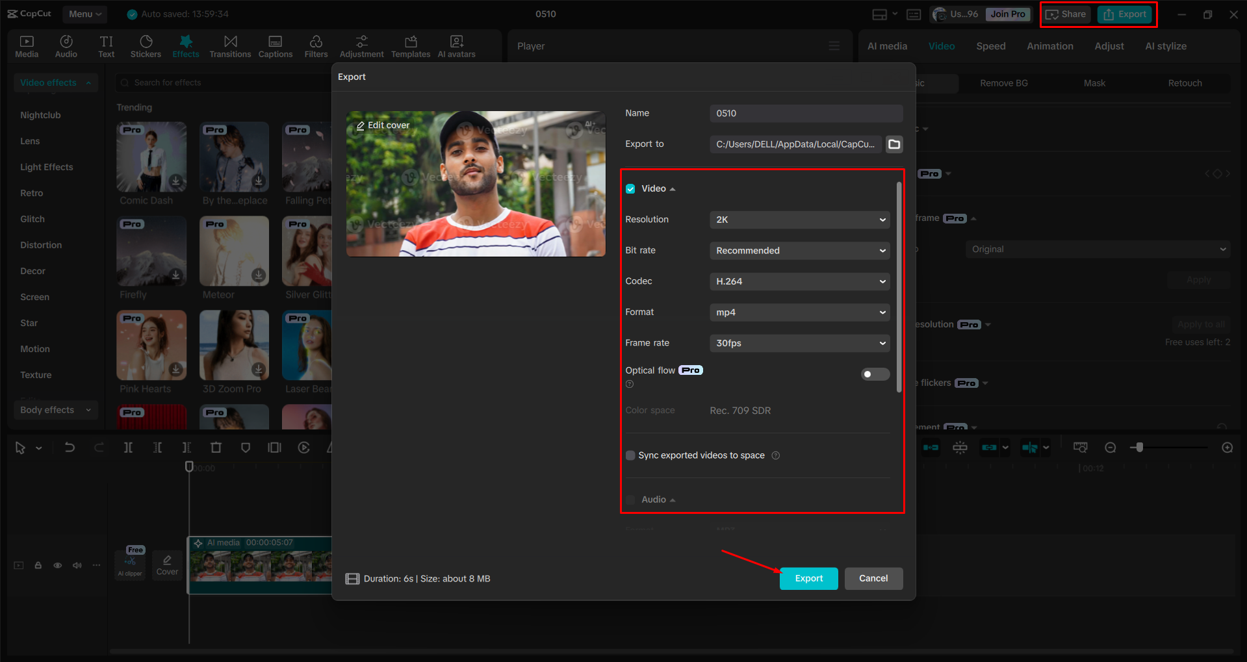This screenshot has width=1247, height=662.
Task: Switch to the Transitions panel
Action: pos(230,45)
